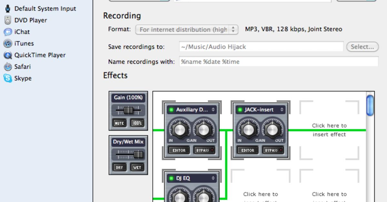Select the Default System Input microphone icon
This screenshot has height=202, width=387.
click(8, 9)
